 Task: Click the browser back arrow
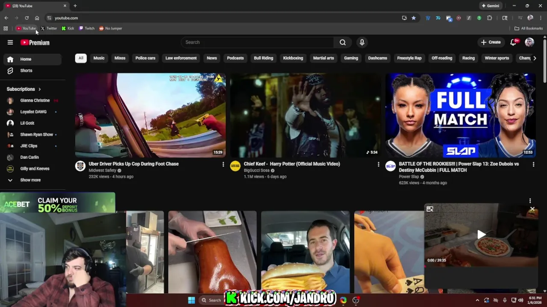[x=6, y=18]
